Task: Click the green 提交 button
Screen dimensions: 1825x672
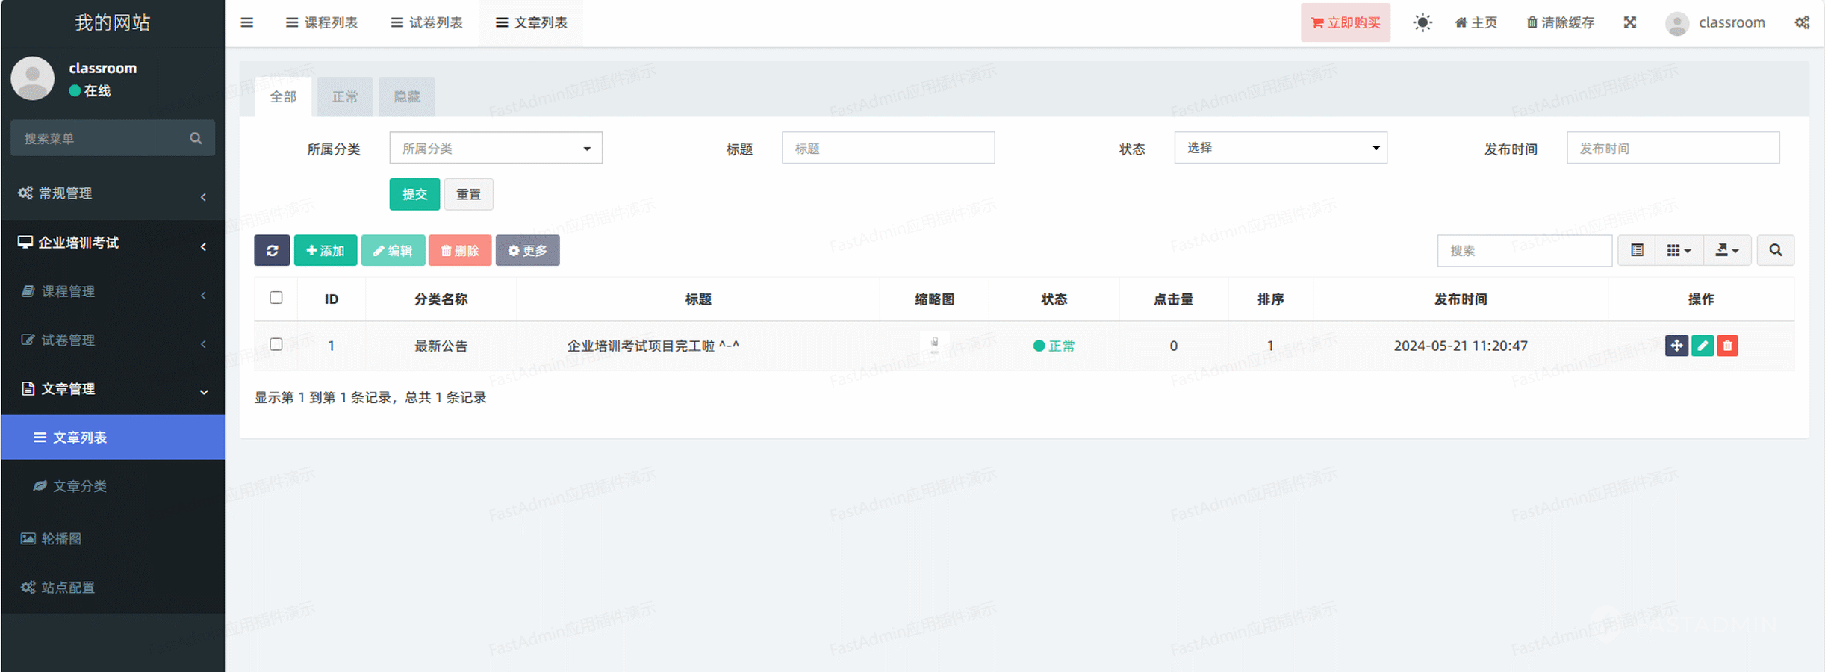Action: [x=414, y=194]
